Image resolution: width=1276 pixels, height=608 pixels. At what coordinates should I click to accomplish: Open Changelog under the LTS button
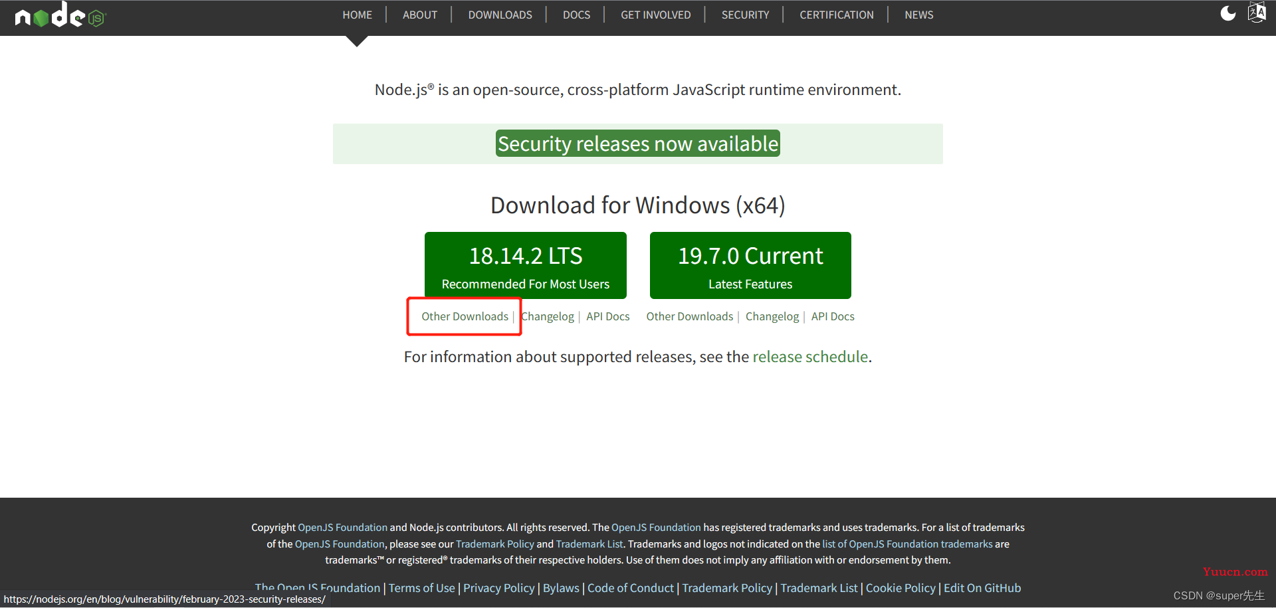(x=548, y=316)
